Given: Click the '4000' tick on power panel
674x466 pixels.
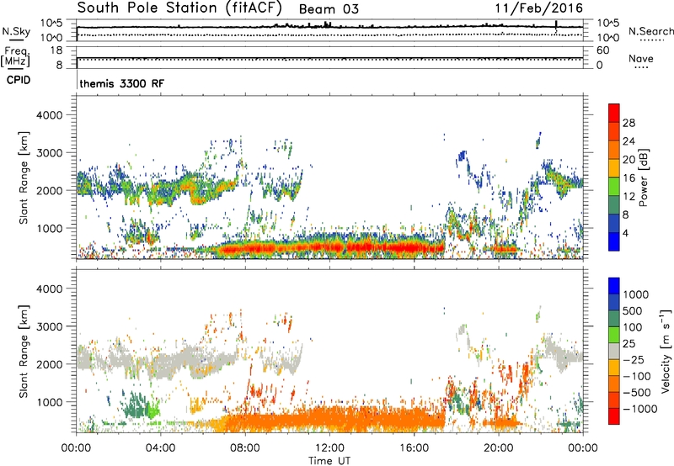Looking at the screenshot, I should click(x=49, y=115).
